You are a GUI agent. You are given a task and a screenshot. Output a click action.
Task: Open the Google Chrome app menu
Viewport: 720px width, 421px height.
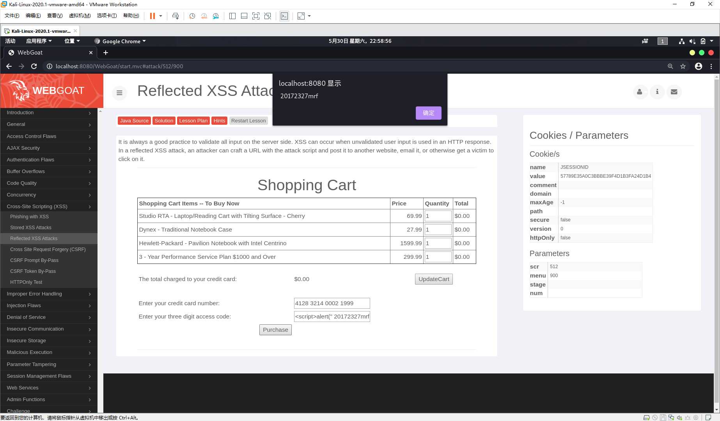point(120,41)
